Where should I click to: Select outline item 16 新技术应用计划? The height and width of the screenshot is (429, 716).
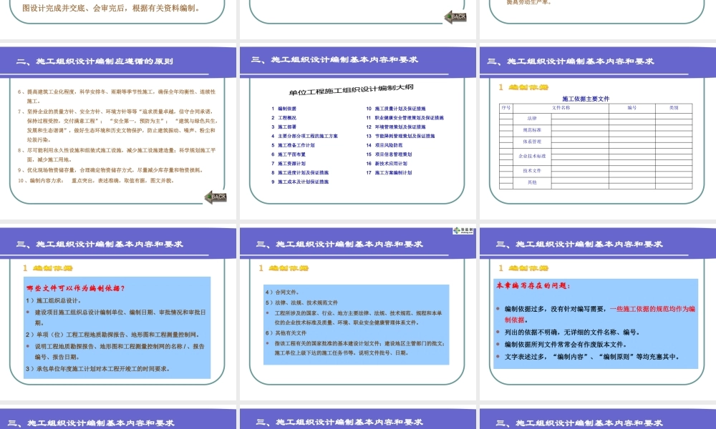click(x=387, y=163)
